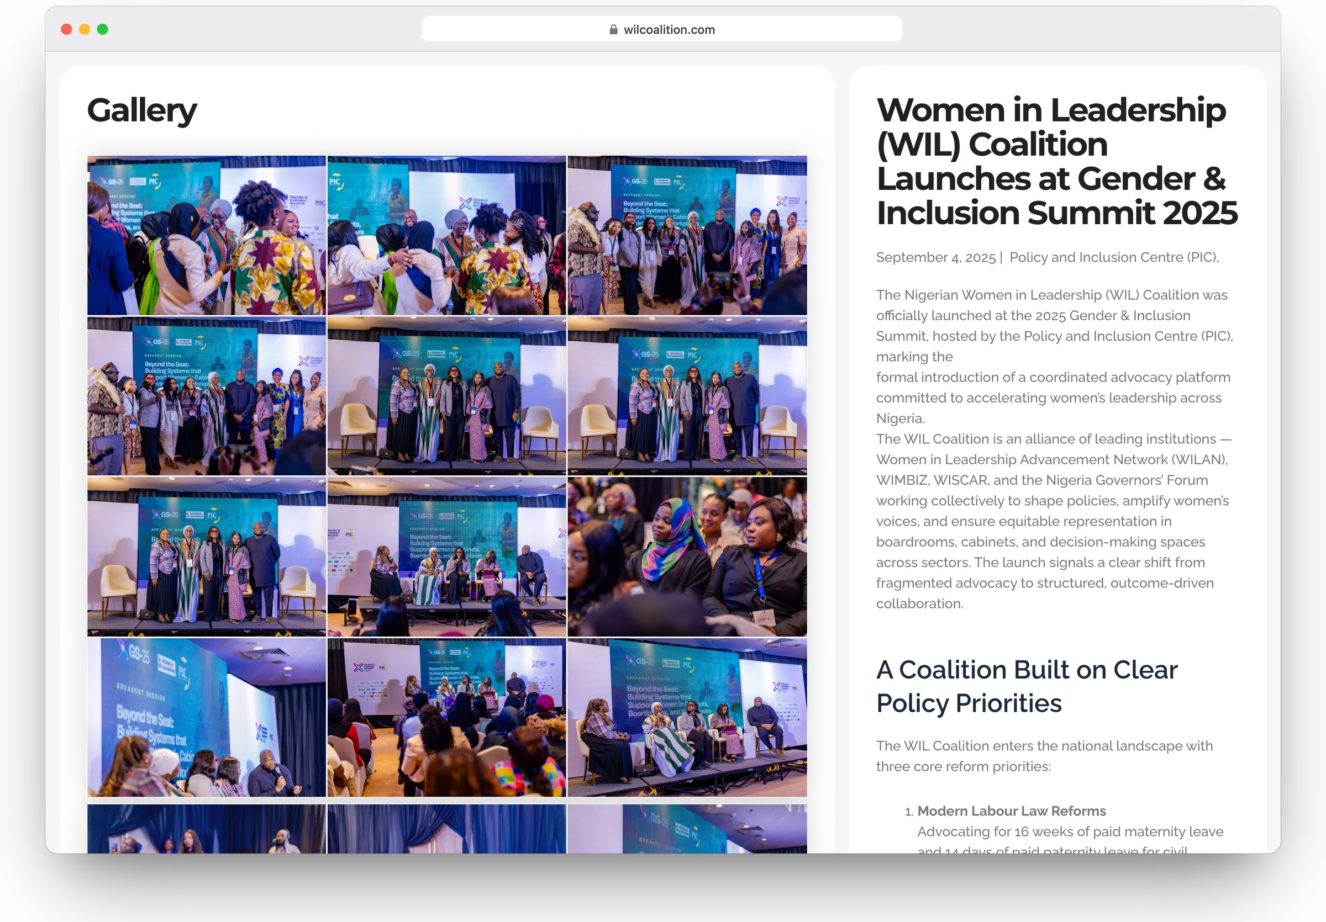Open the fifth-row right GS-25 banner photo

(x=687, y=829)
